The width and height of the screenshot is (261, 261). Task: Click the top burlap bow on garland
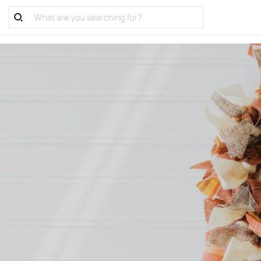click(226, 103)
